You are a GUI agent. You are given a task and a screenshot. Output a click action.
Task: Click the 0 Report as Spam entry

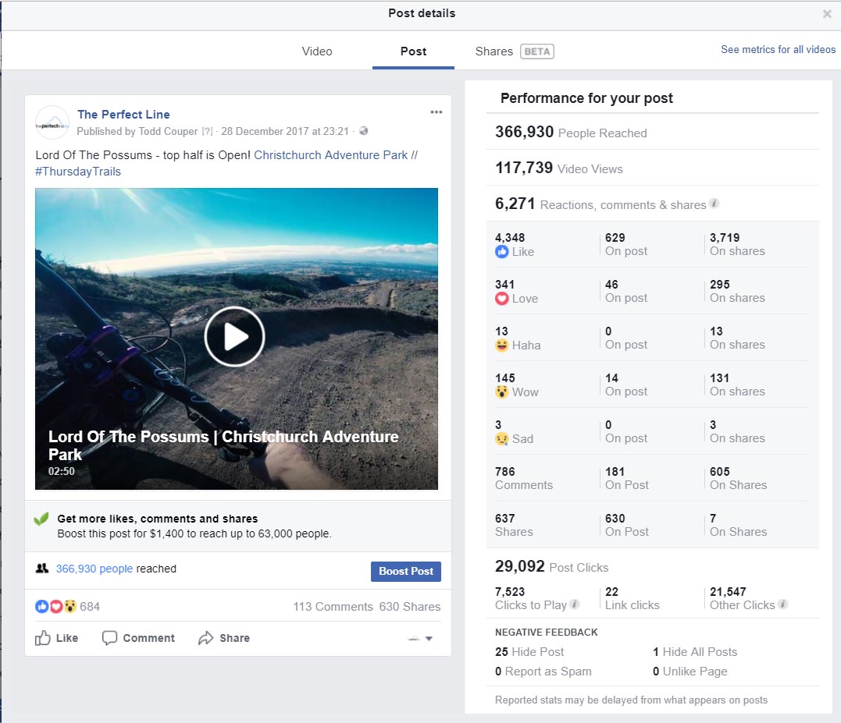(x=543, y=672)
